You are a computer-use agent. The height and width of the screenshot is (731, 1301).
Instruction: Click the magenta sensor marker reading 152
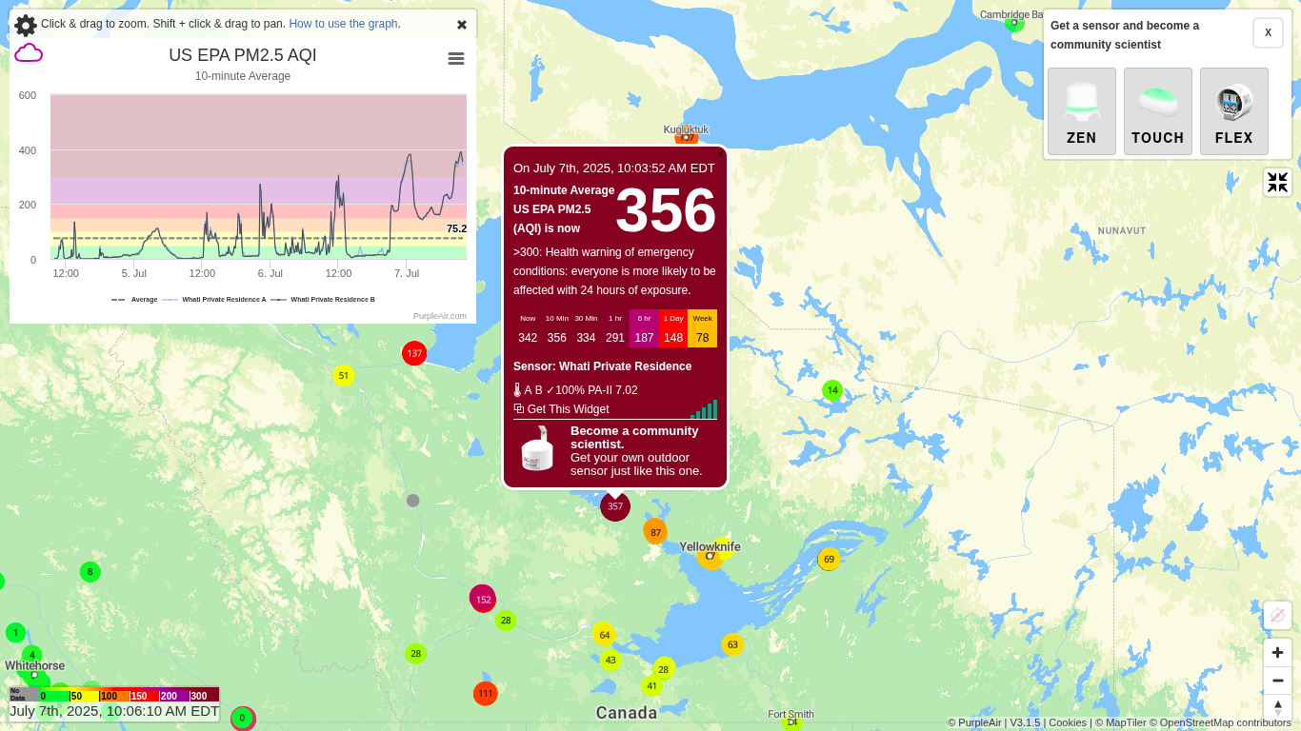click(483, 599)
